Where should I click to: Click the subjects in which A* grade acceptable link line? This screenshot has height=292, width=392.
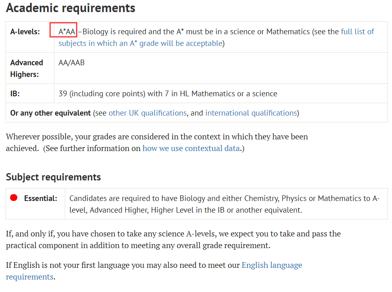[x=140, y=43]
